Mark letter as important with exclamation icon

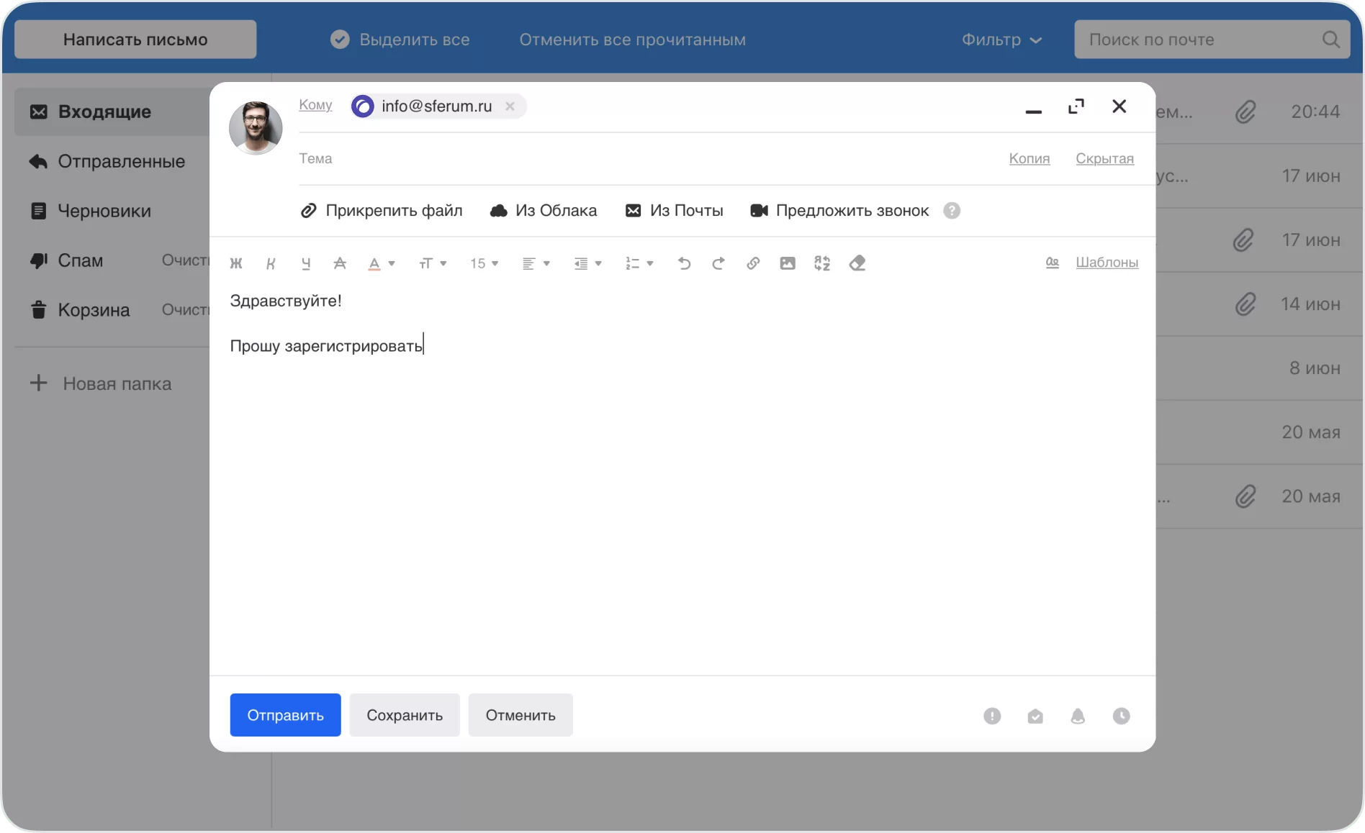tap(992, 716)
